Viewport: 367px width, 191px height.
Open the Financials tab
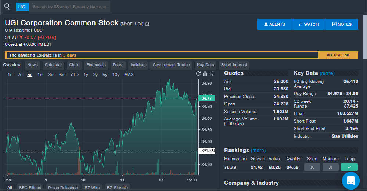tap(96, 65)
